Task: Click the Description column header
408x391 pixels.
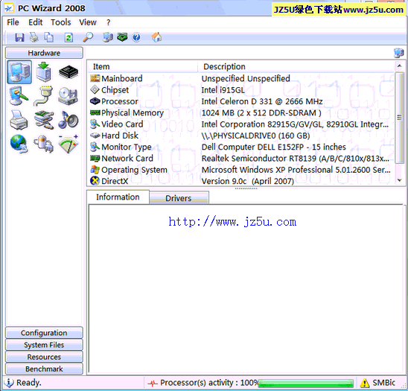Action: coord(296,66)
